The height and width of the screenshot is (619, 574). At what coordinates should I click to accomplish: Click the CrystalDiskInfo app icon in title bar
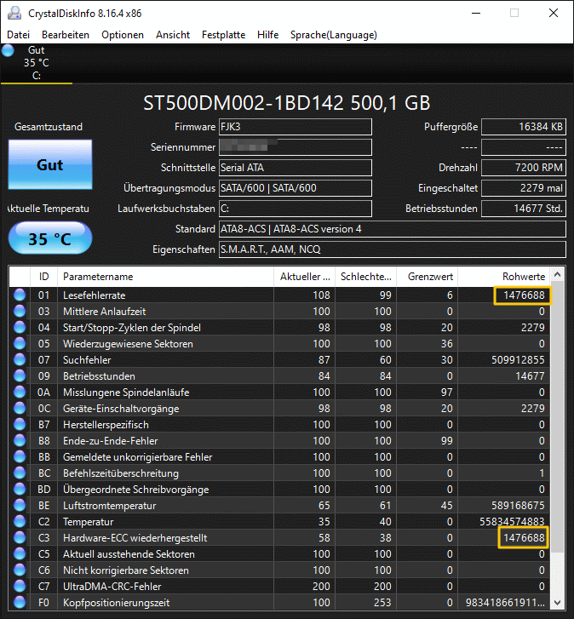pos(14,13)
